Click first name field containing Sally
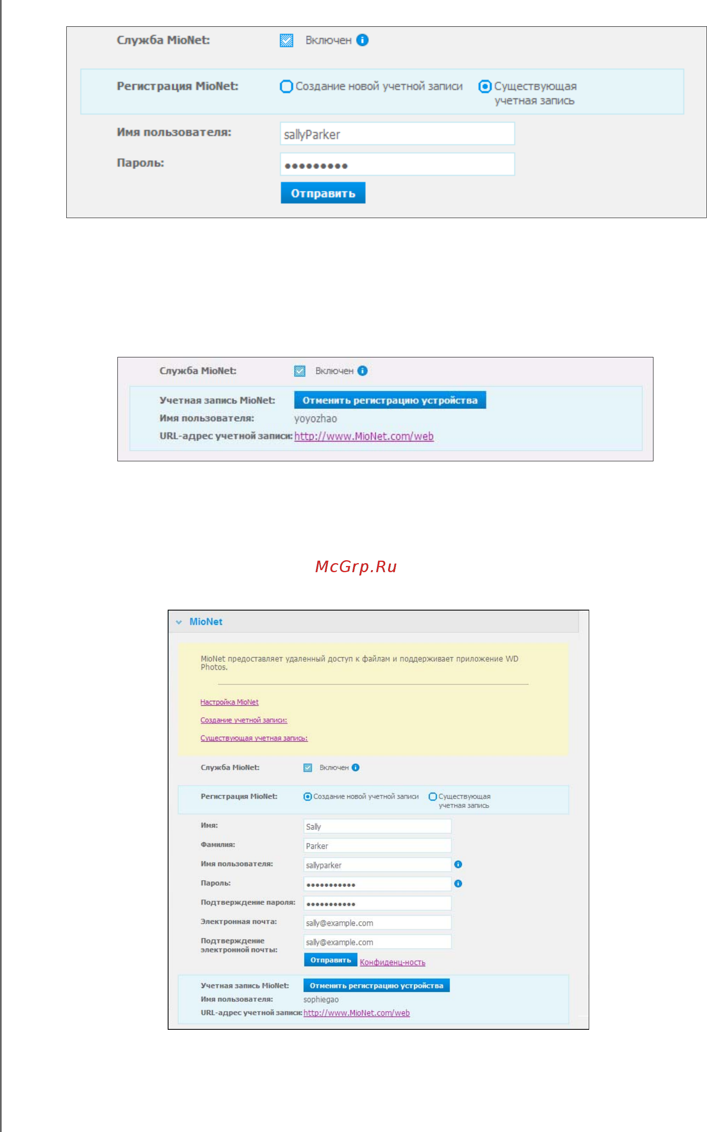Viewport: 707px width, 1132px height. coord(377,826)
